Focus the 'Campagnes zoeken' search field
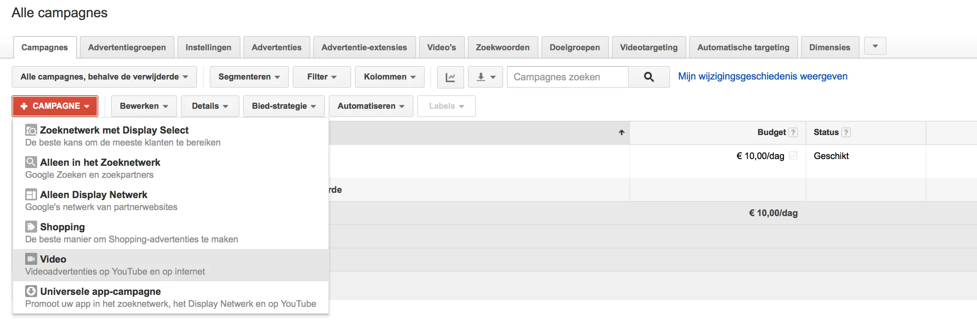This screenshot has height=326, width=977. point(568,77)
